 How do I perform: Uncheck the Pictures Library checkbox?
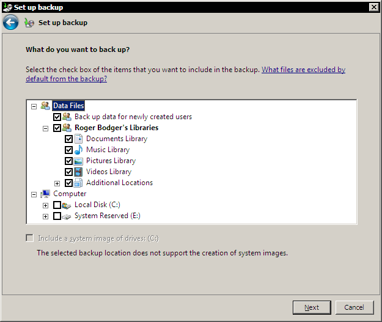coord(68,161)
